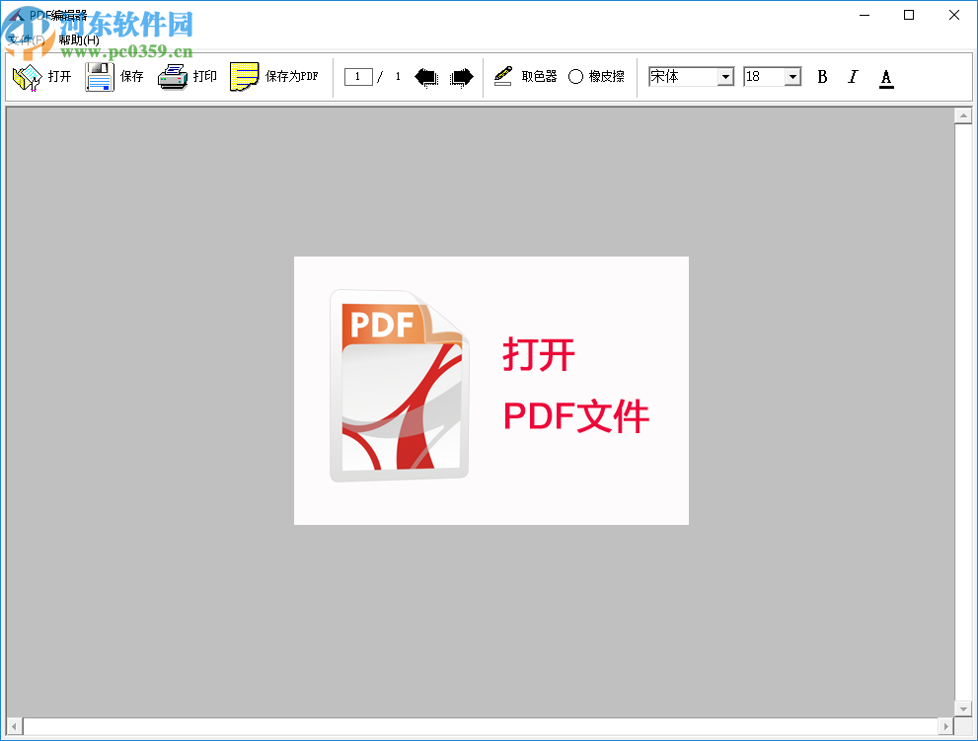Open a PDF file using the 打开 icon
The width and height of the screenshot is (978, 741).
(x=27, y=76)
